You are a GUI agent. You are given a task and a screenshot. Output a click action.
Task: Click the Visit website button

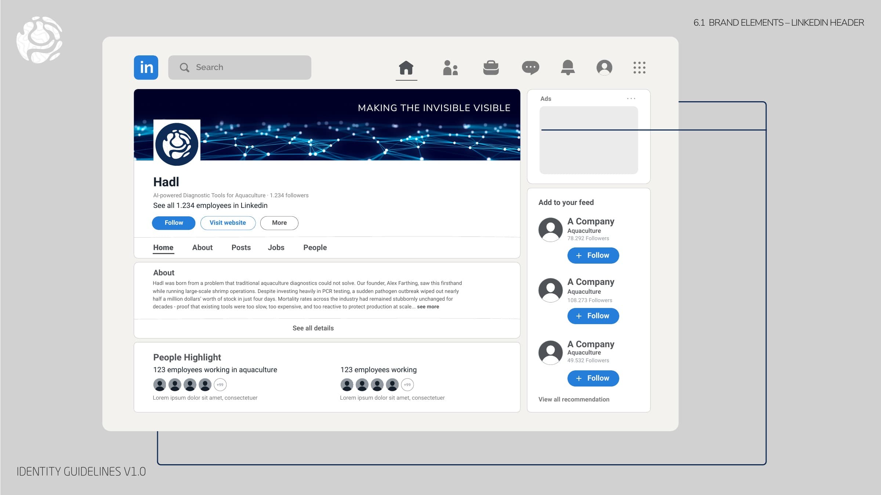[228, 223]
